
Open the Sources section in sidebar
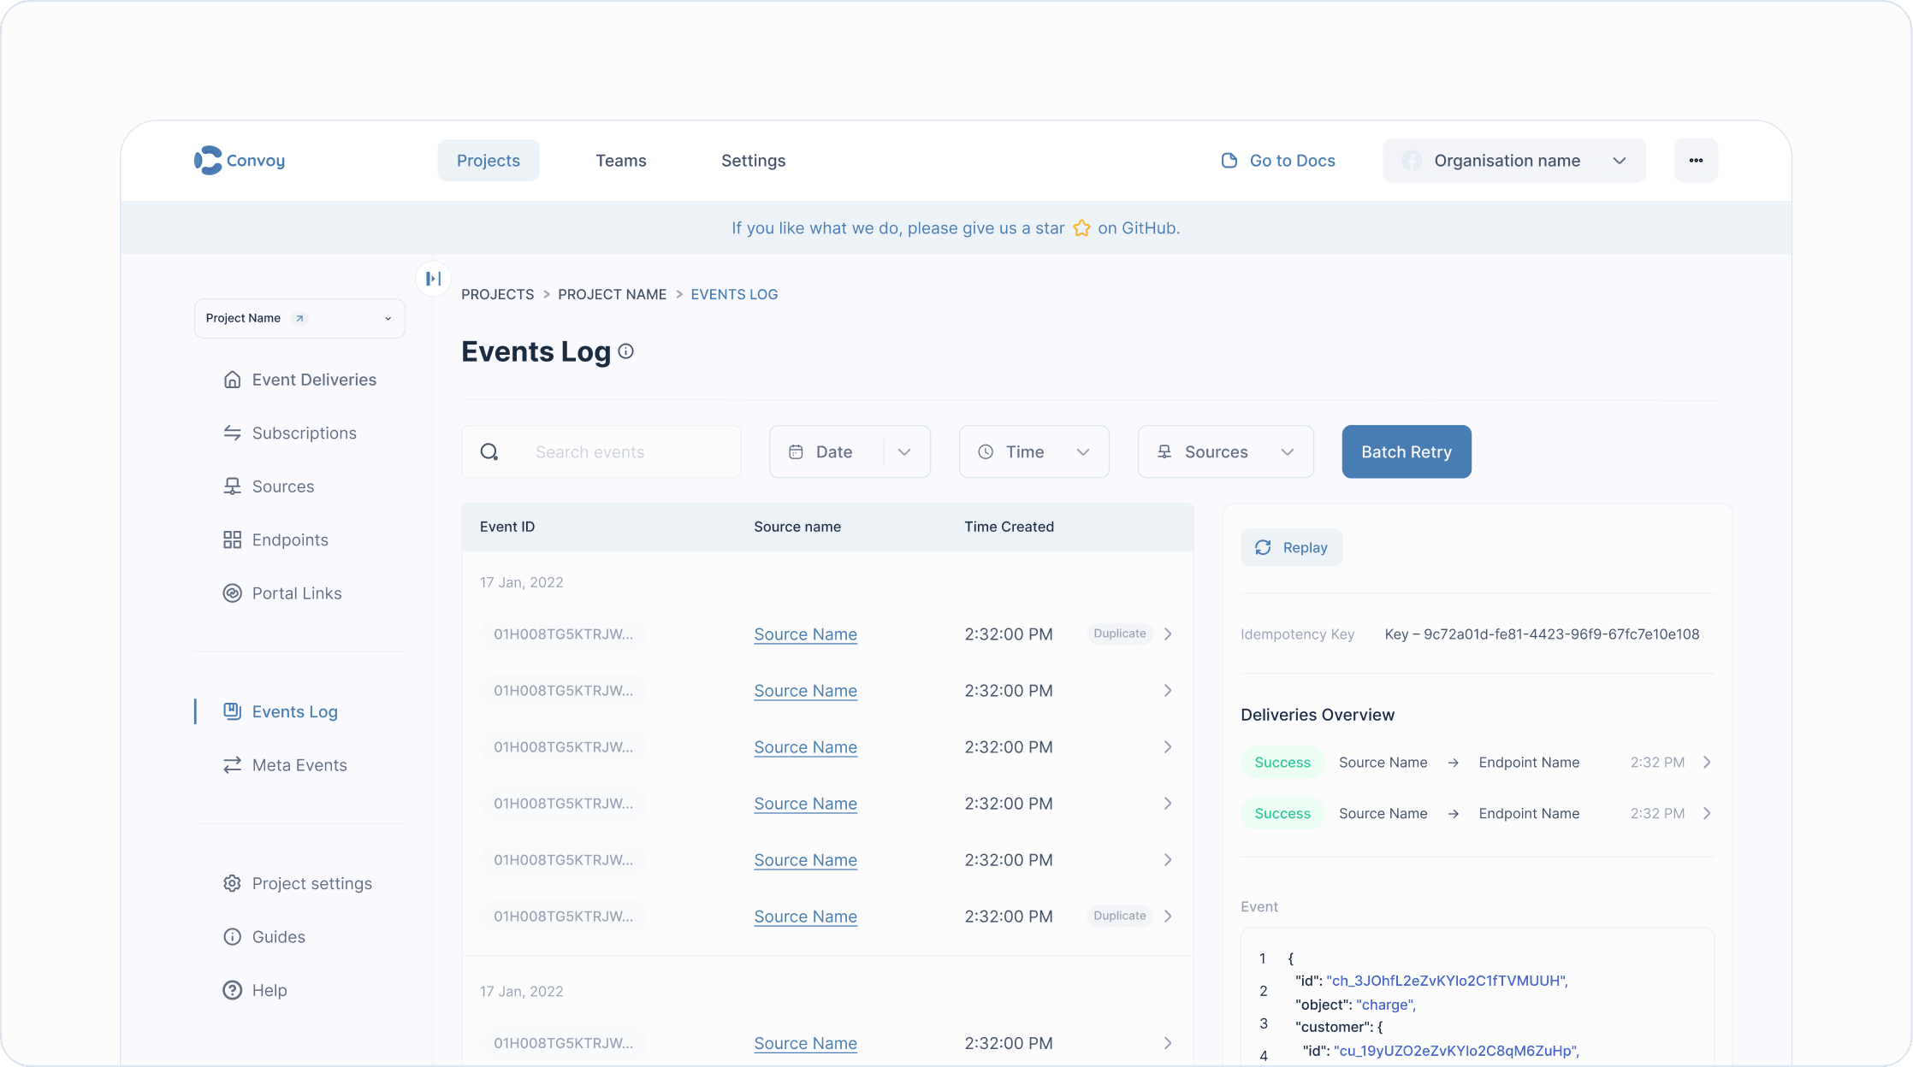283,486
